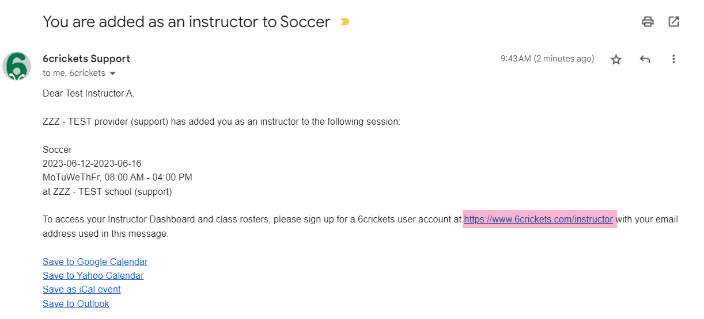704x319 pixels.
Task: Click "Save to Google Calendar"
Action: click(95, 262)
